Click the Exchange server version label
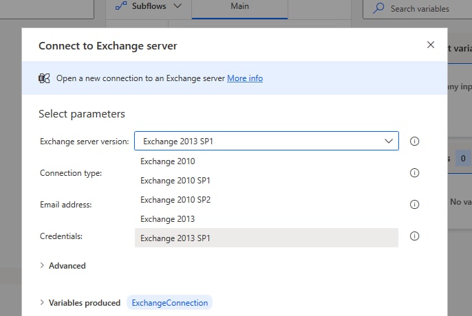This screenshot has height=316, width=472. [x=84, y=142]
